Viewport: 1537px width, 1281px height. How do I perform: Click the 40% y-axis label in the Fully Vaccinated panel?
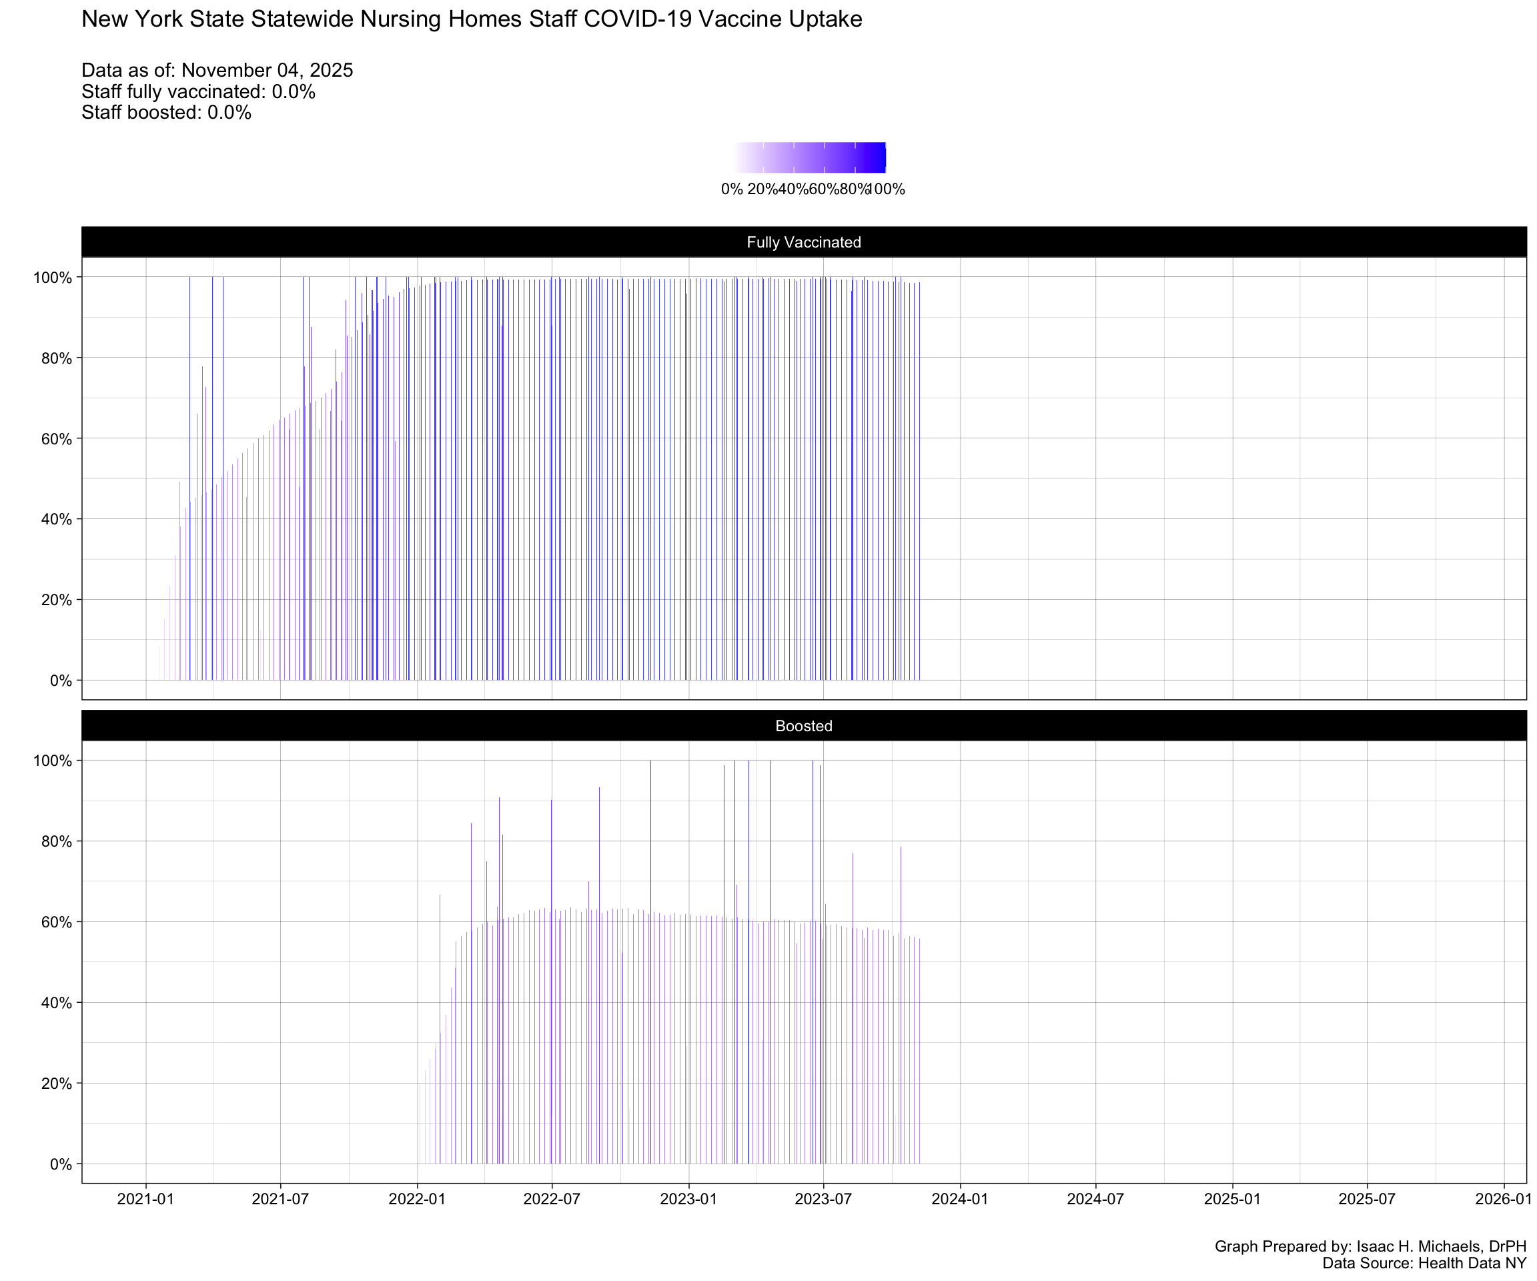(x=56, y=520)
